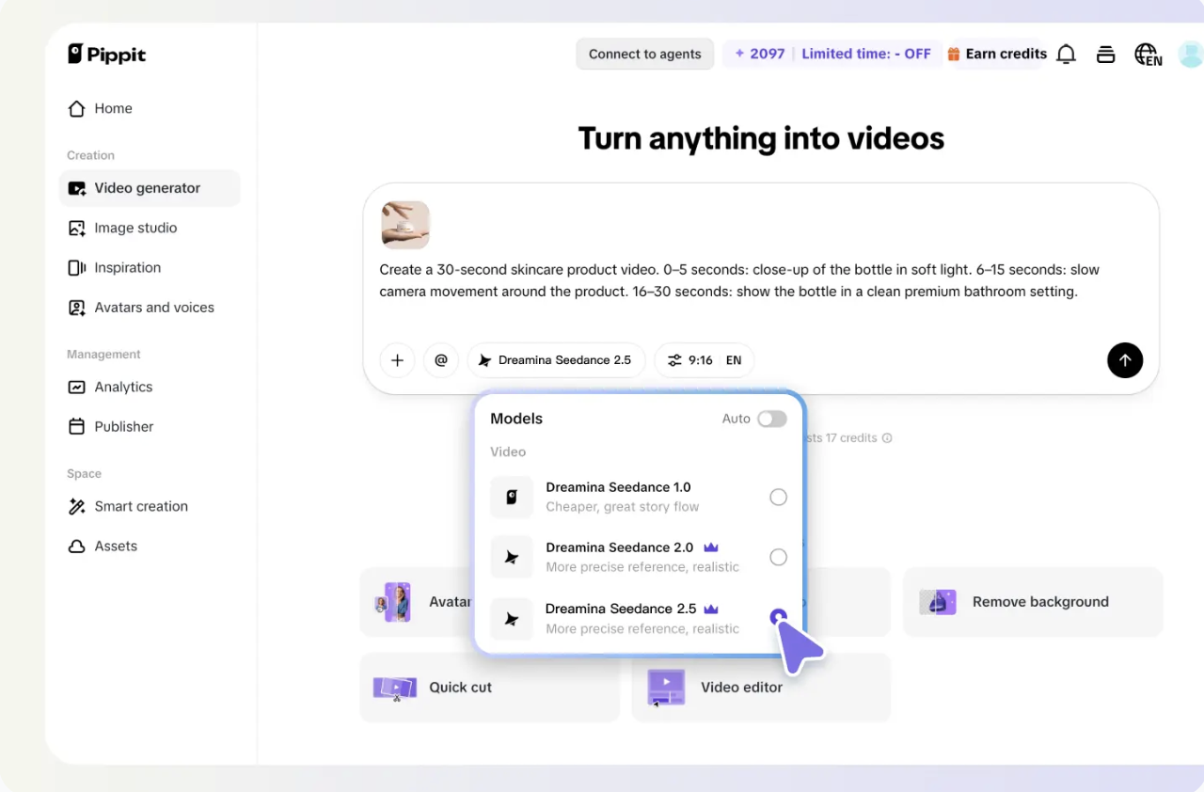The image size is (1204, 792).
Task: Open the globe language selector
Action: tap(1148, 55)
